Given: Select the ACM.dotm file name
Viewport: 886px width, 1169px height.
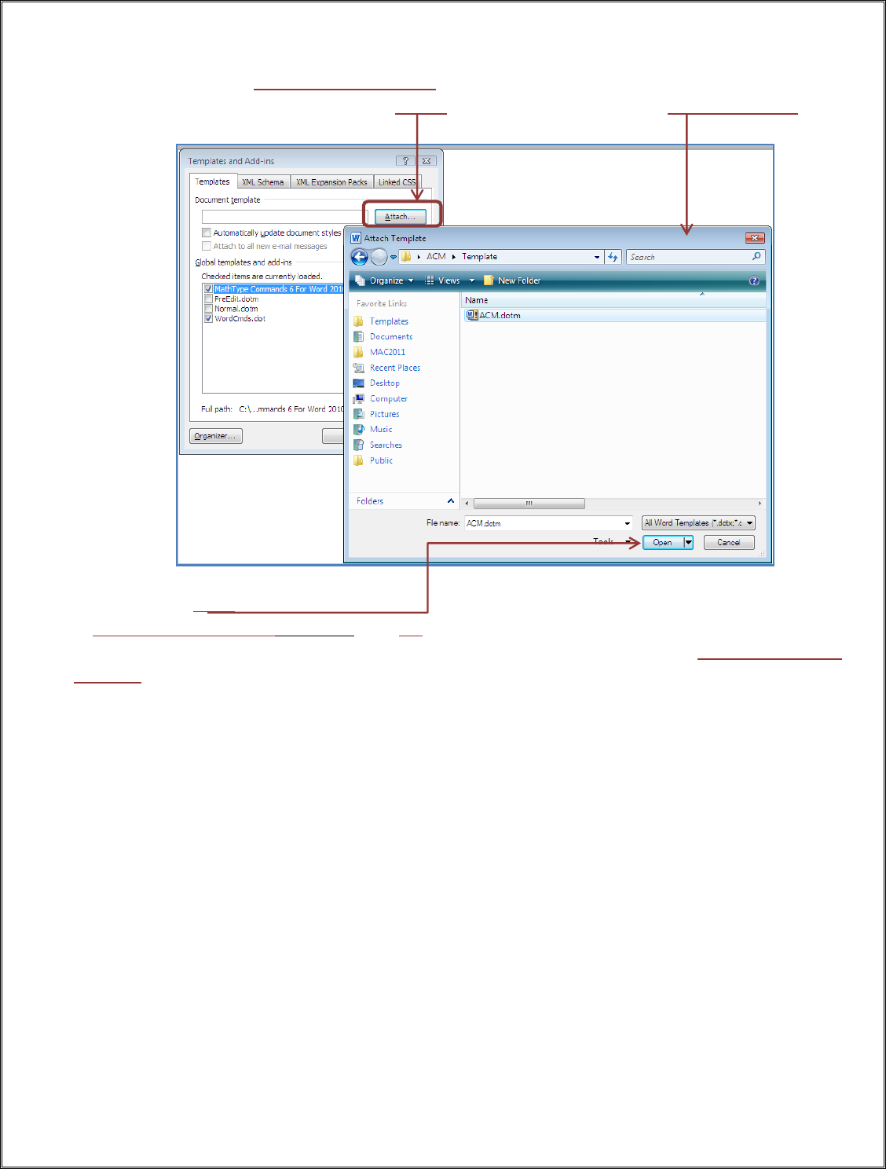Looking at the screenshot, I should pos(500,315).
